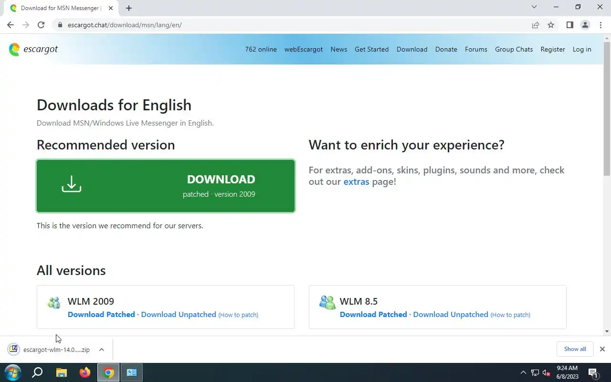611x382 pixels.
Task: Open the browser side panel icon
Action: coord(569,25)
